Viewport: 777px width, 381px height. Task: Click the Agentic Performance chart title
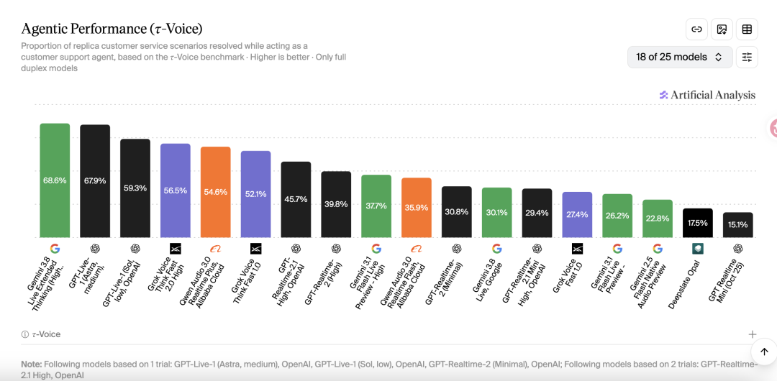pyautogui.click(x=112, y=29)
